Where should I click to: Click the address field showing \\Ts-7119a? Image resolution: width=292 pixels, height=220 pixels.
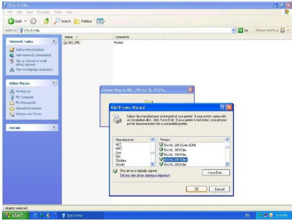pyautogui.click(x=125, y=30)
